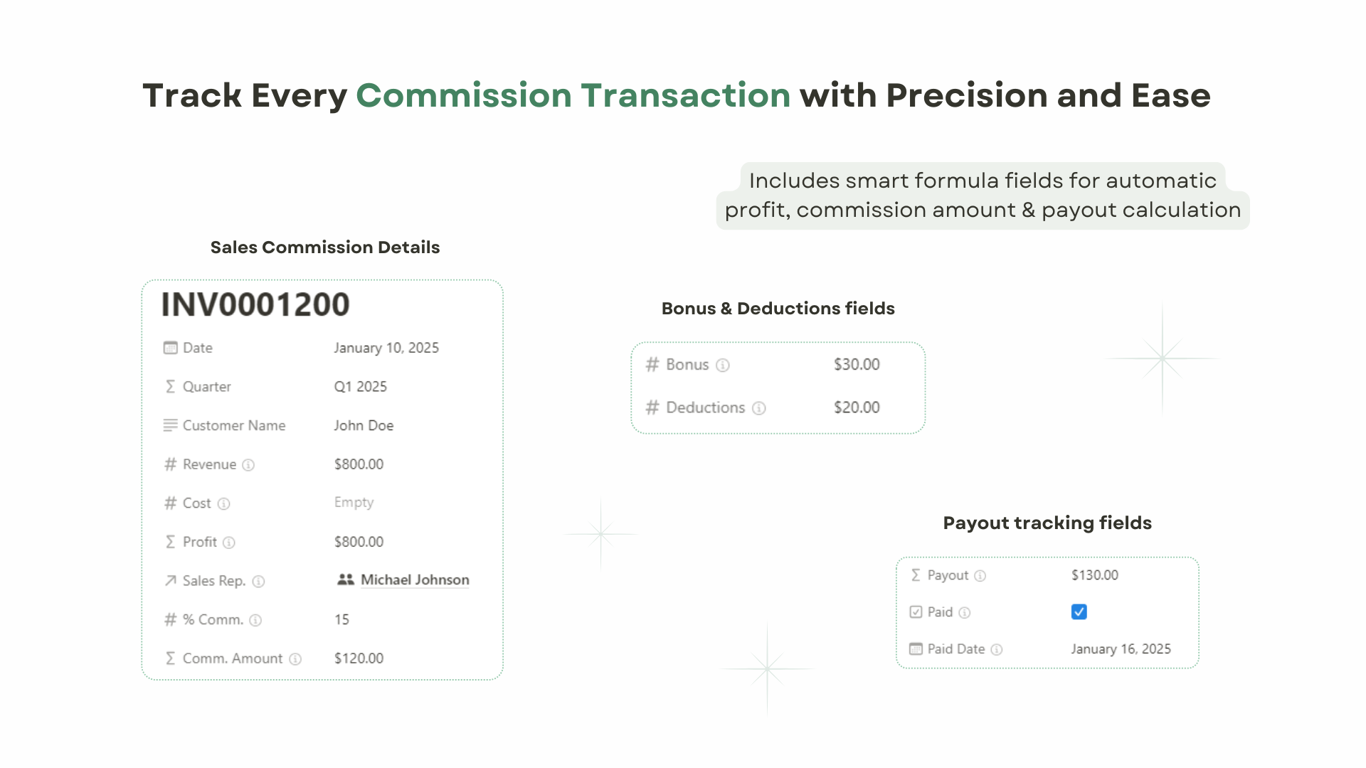The width and height of the screenshot is (1366, 768).
Task: Click the empty Cost value field
Action: (x=354, y=502)
